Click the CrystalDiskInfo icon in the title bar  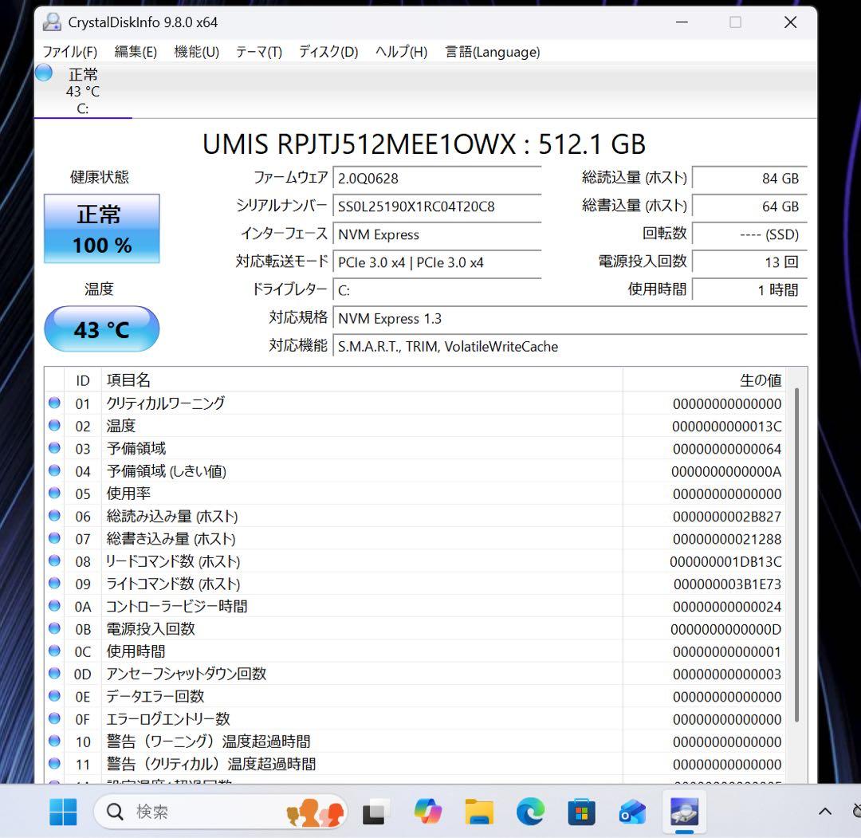tap(51, 22)
